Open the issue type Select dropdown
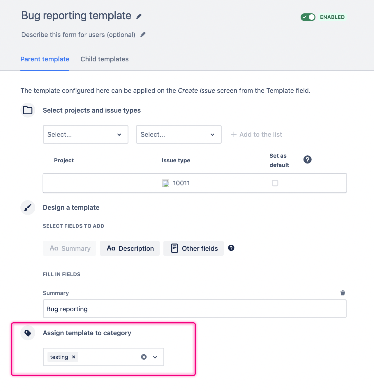The height and width of the screenshot is (391, 374). pyautogui.click(x=179, y=134)
